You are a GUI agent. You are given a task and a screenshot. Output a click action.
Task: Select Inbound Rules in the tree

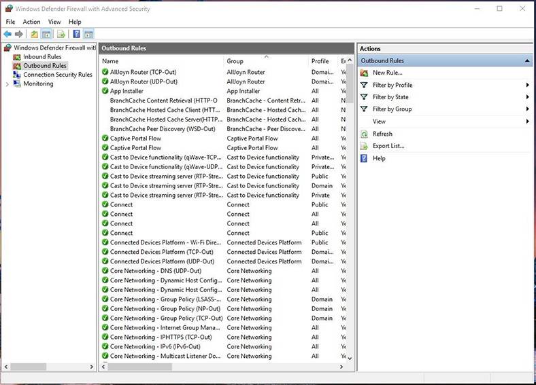pyautogui.click(x=42, y=56)
